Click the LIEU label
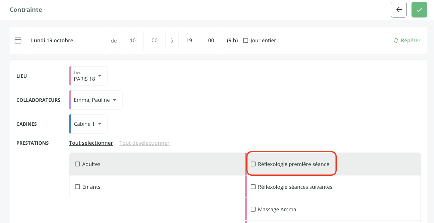Viewport: 434px width, 223px height. 21,76
